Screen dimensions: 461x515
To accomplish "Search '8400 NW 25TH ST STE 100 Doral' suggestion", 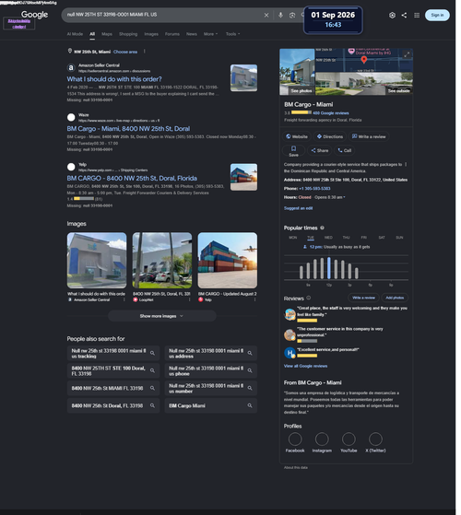I will (113, 370).
